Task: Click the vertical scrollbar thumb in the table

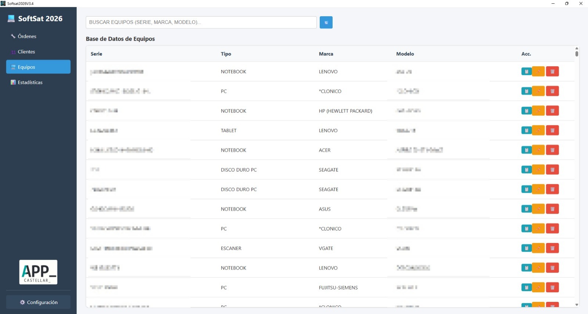Action: (x=577, y=54)
